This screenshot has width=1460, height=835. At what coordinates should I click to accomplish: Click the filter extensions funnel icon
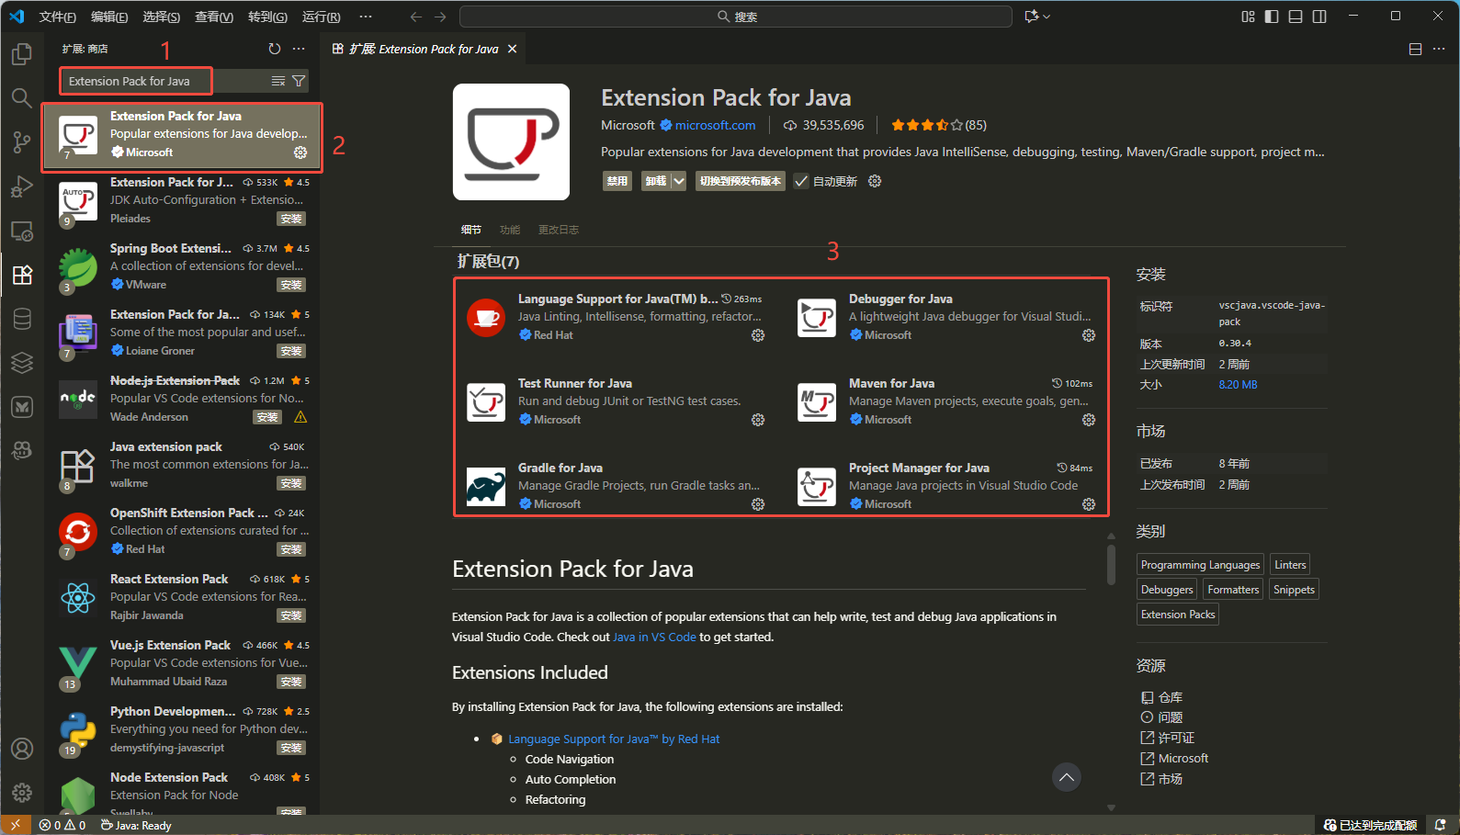tap(299, 82)
